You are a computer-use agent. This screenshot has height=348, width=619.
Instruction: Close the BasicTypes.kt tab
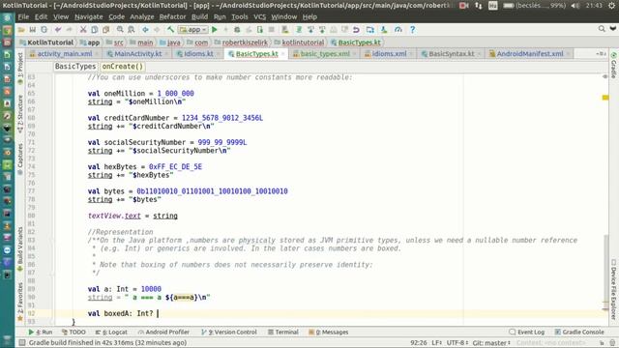[283, 54]
